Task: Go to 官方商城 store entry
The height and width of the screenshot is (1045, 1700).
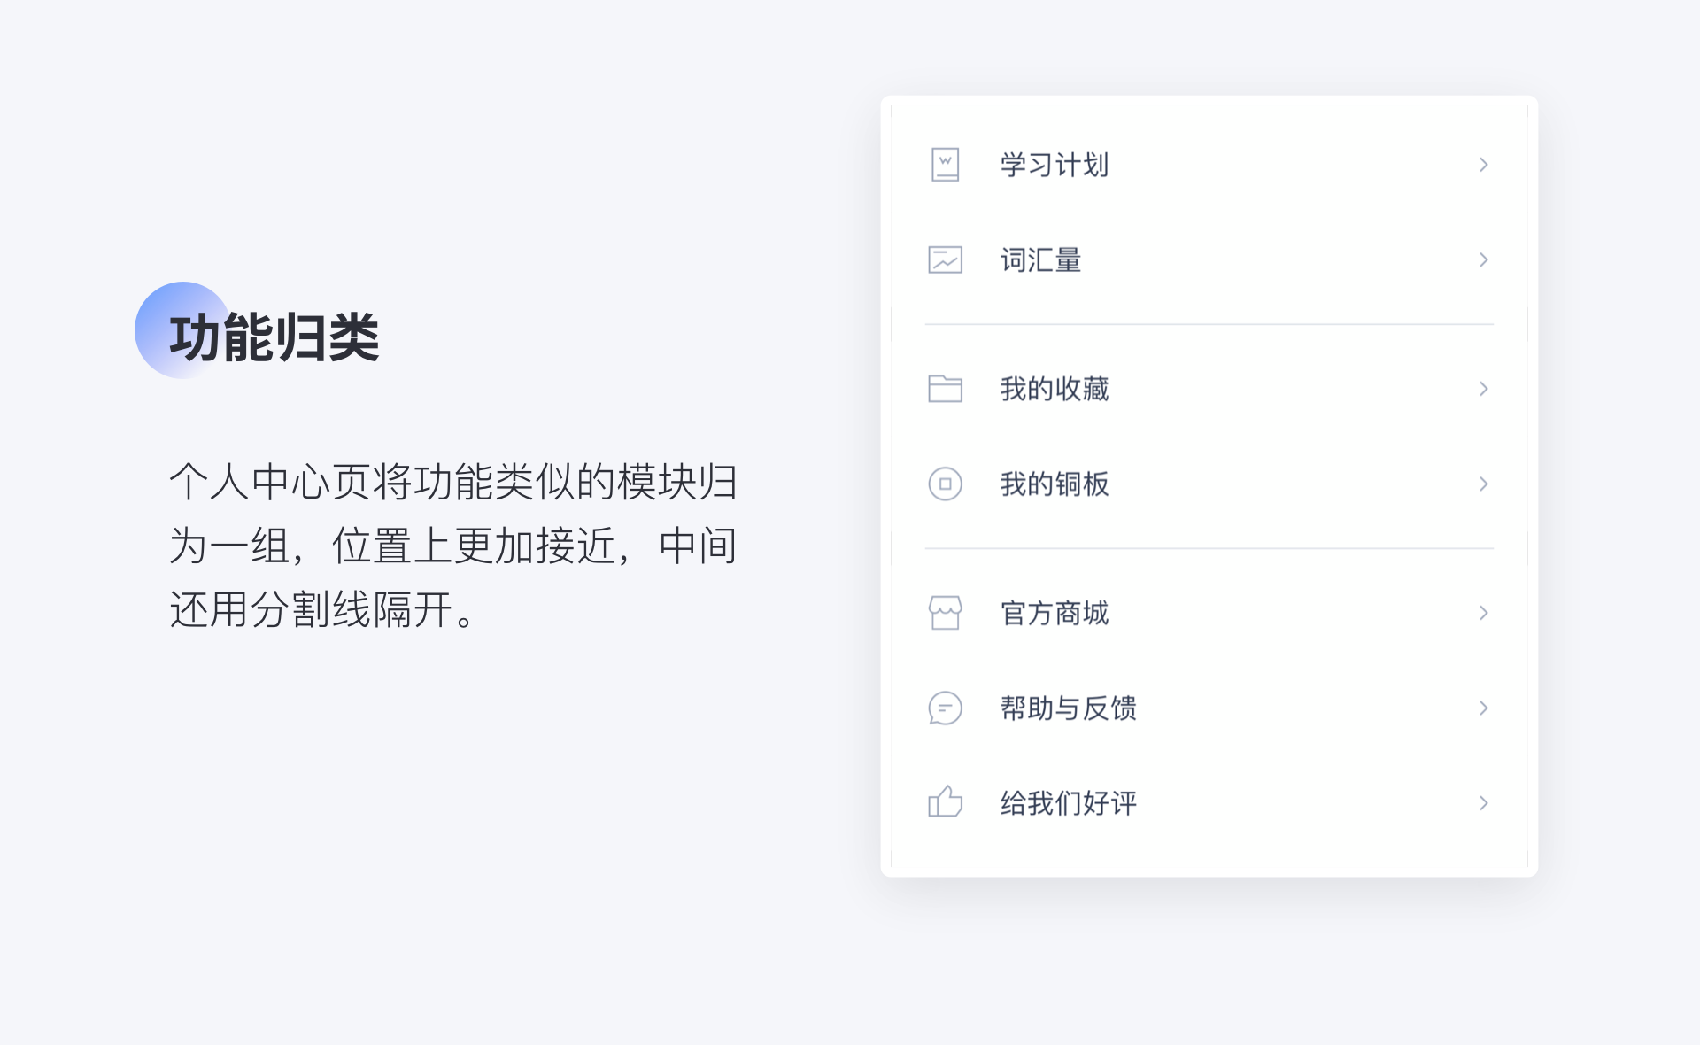Action: coord(1054,613)
